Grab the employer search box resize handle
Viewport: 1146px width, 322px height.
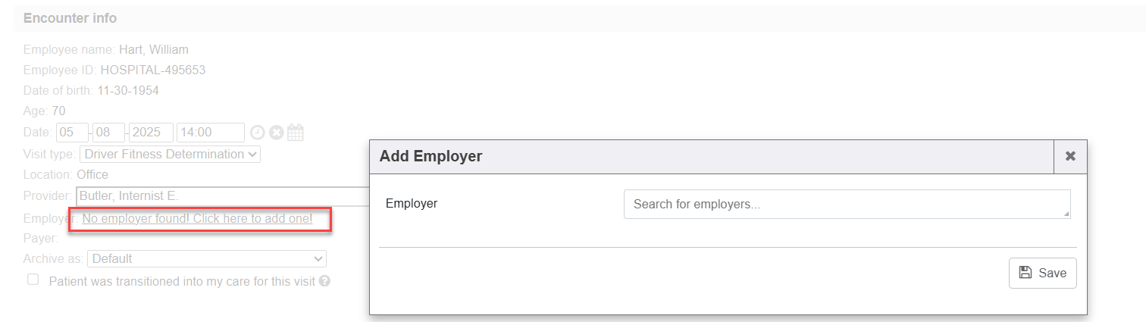[1066, 214]
